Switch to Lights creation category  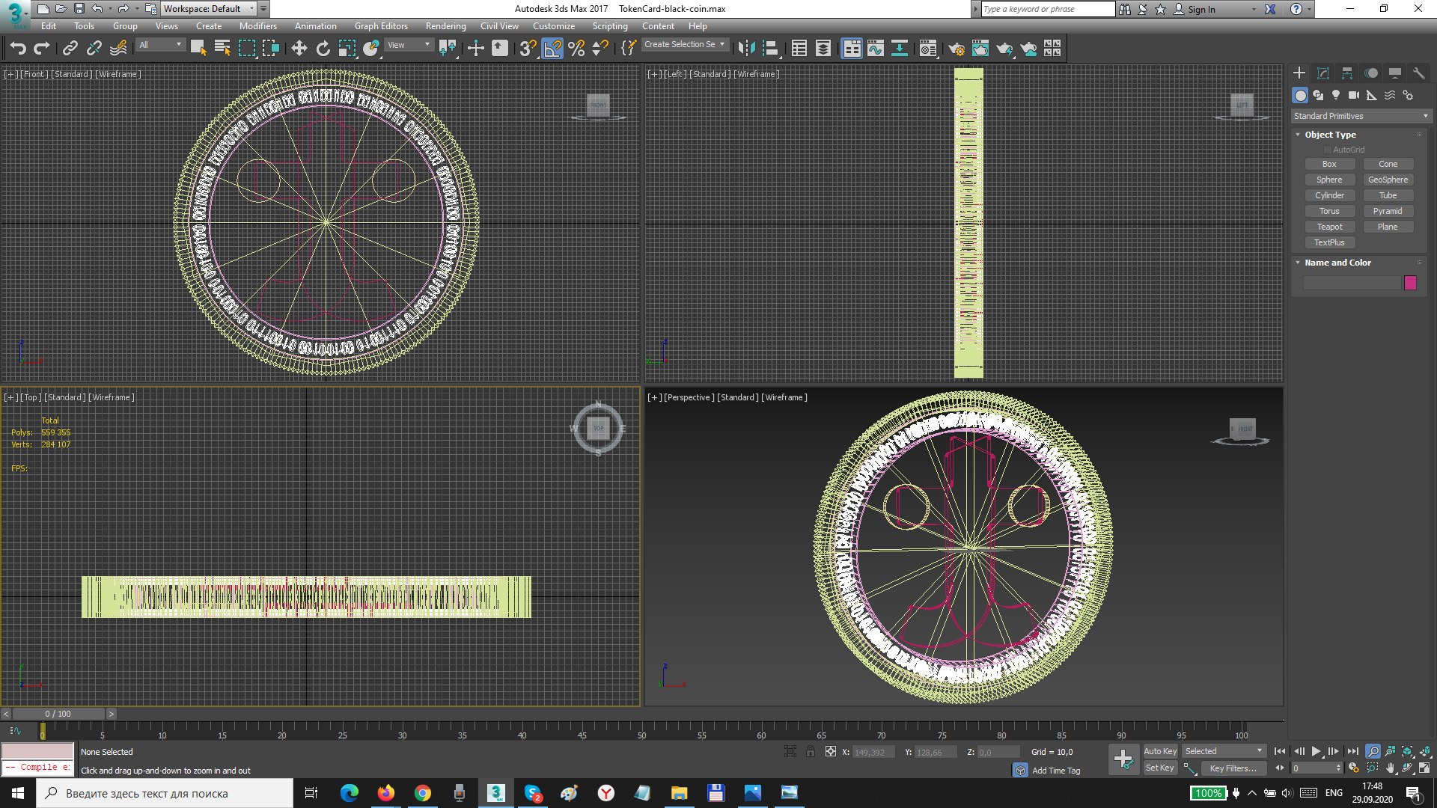point(1336,95)
